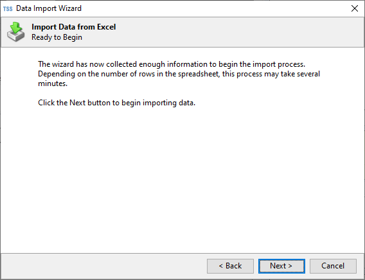Cancel the data import wizard

(x=333, y=266)
